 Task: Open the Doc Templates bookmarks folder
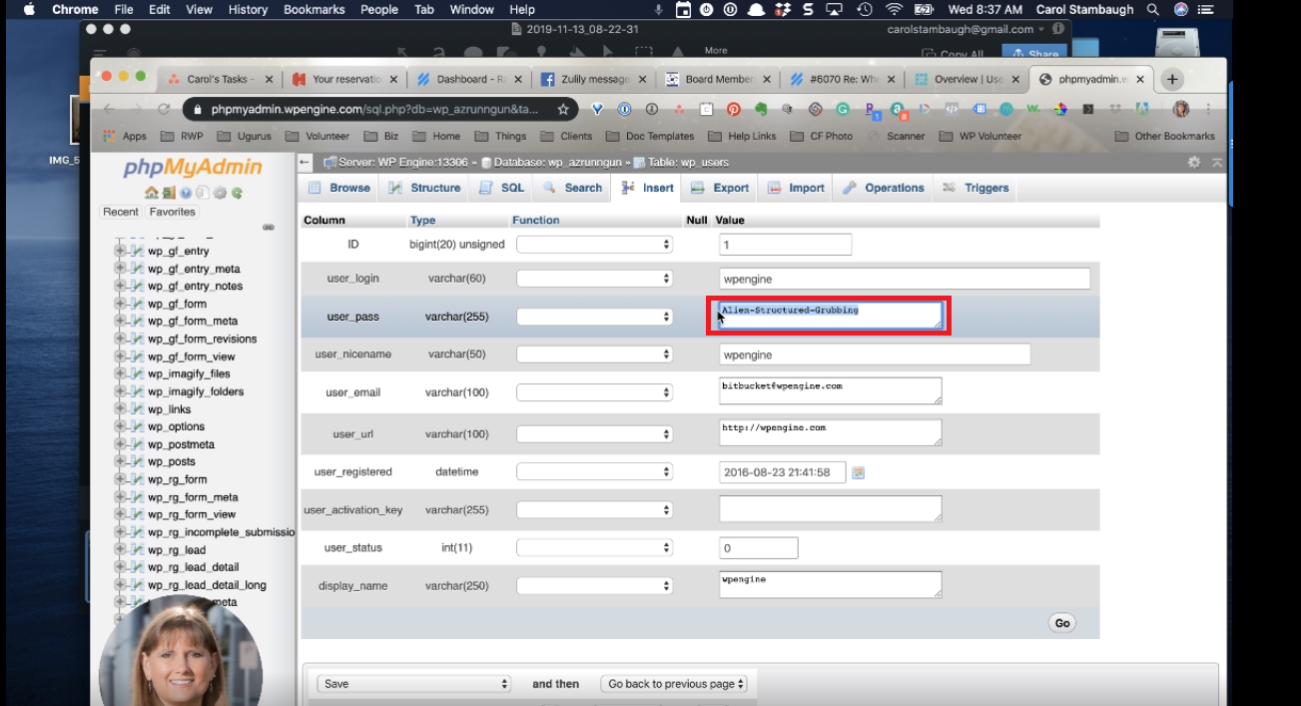pyautogui.click(x=649, y=136)
